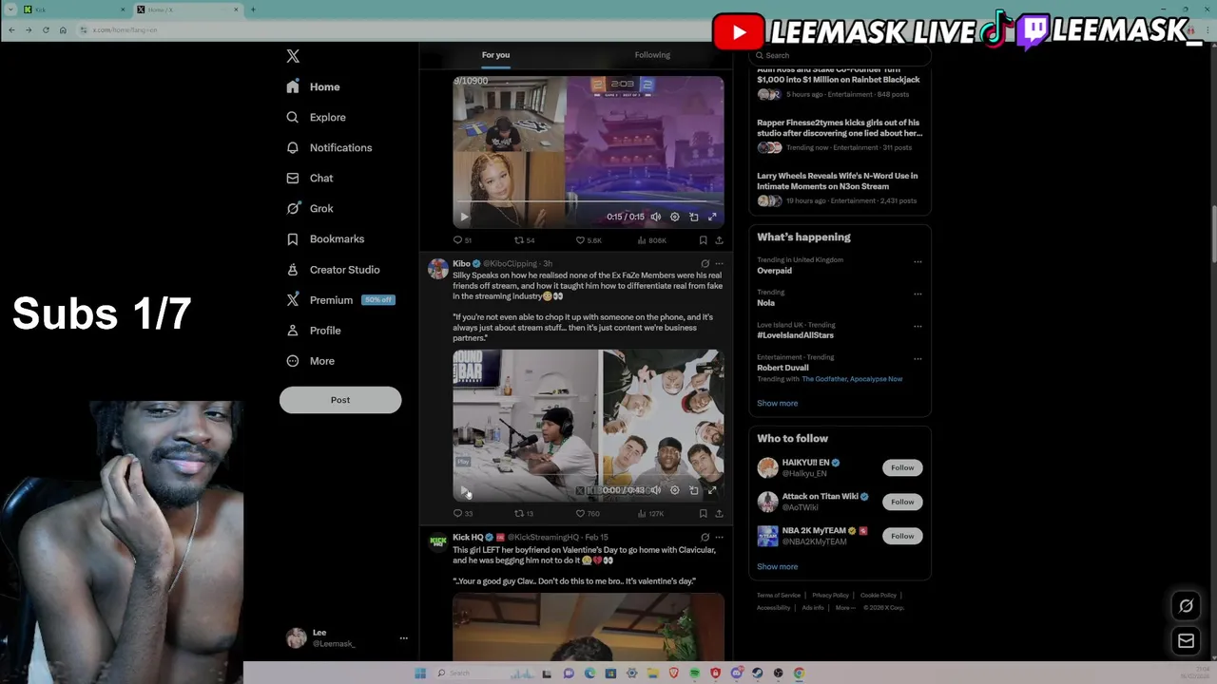
Task: Click the Post button
Action: [340, 400]
